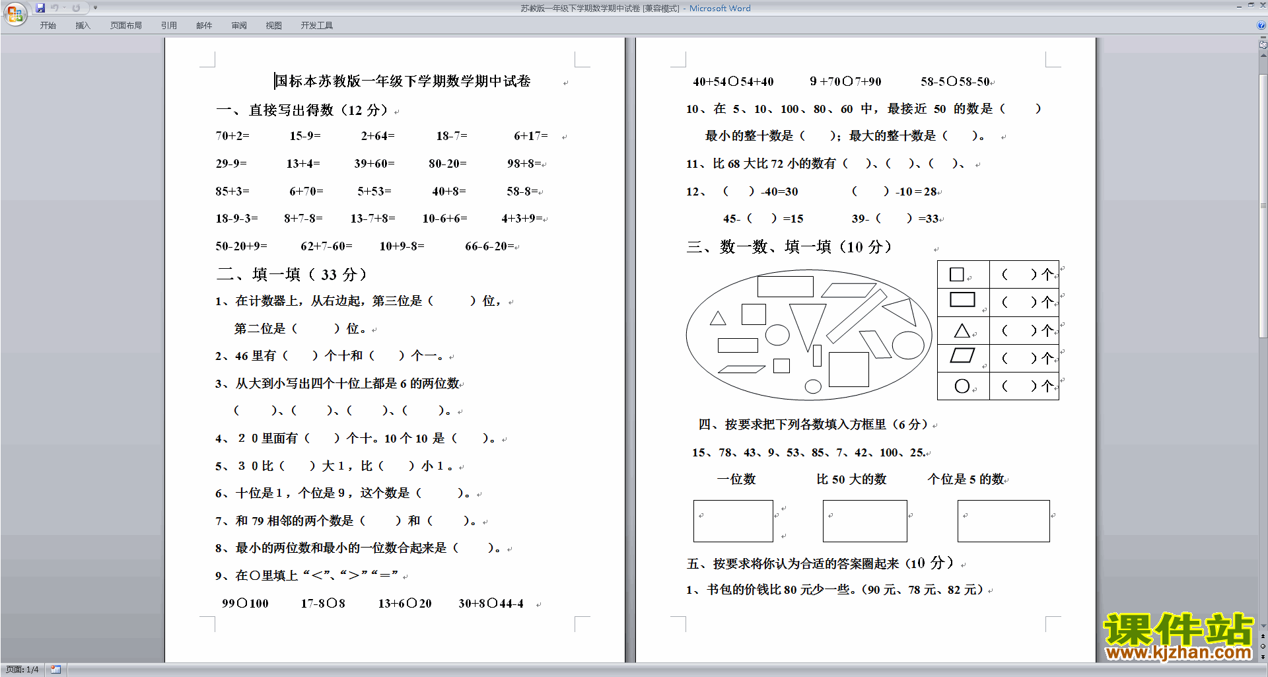The width and height of the screenshot is (1268, 677).
Task: Click heading 三、数一数、填一填（10 分）
Action: click(x=790, y=247)
